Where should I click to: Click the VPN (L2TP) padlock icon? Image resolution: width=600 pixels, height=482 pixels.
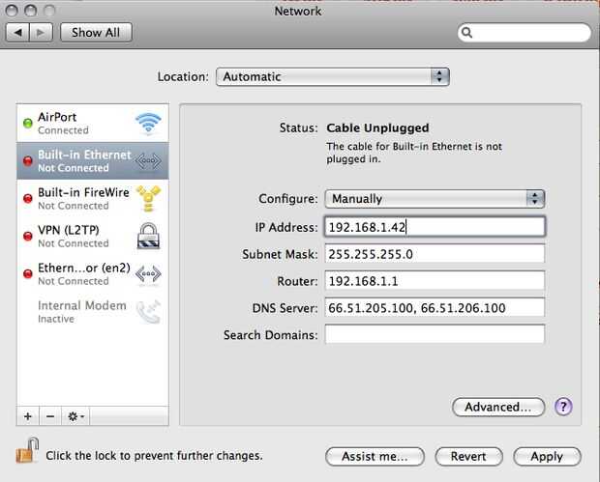tap(147, 236)
